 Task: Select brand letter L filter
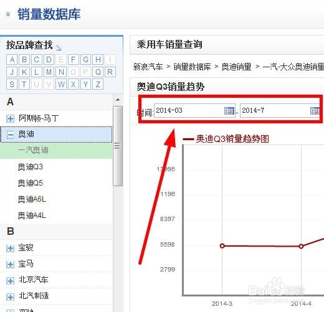click(37, 72)
